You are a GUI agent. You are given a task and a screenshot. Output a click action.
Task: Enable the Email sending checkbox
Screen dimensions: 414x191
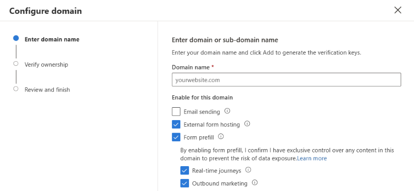[x=176, y=111]
